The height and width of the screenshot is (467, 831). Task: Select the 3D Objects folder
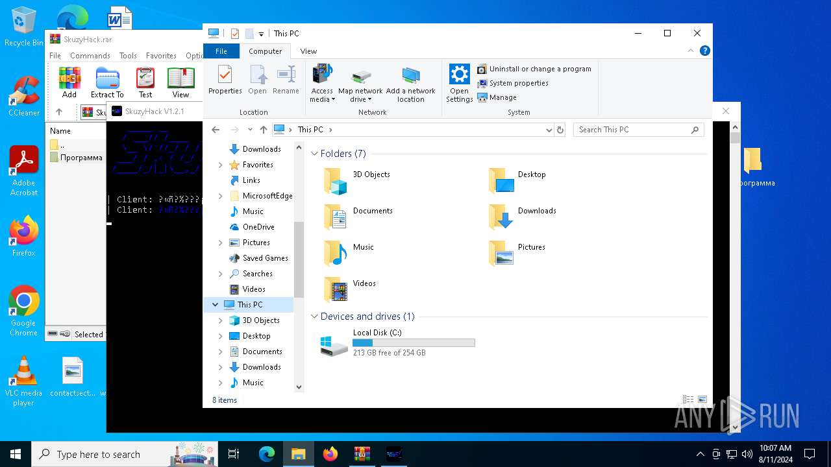coord(358,181)
